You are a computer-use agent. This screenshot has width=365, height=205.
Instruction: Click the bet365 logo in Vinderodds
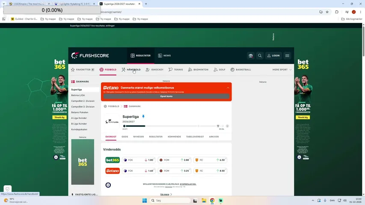[x=113, y=160]
